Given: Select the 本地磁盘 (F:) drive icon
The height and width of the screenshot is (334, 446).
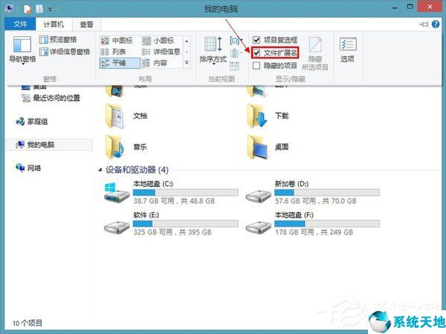Looking at the screenshot, I should point(258,226).
